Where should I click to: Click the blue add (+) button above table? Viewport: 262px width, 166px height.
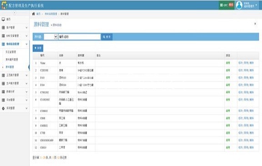click(38, 48)
